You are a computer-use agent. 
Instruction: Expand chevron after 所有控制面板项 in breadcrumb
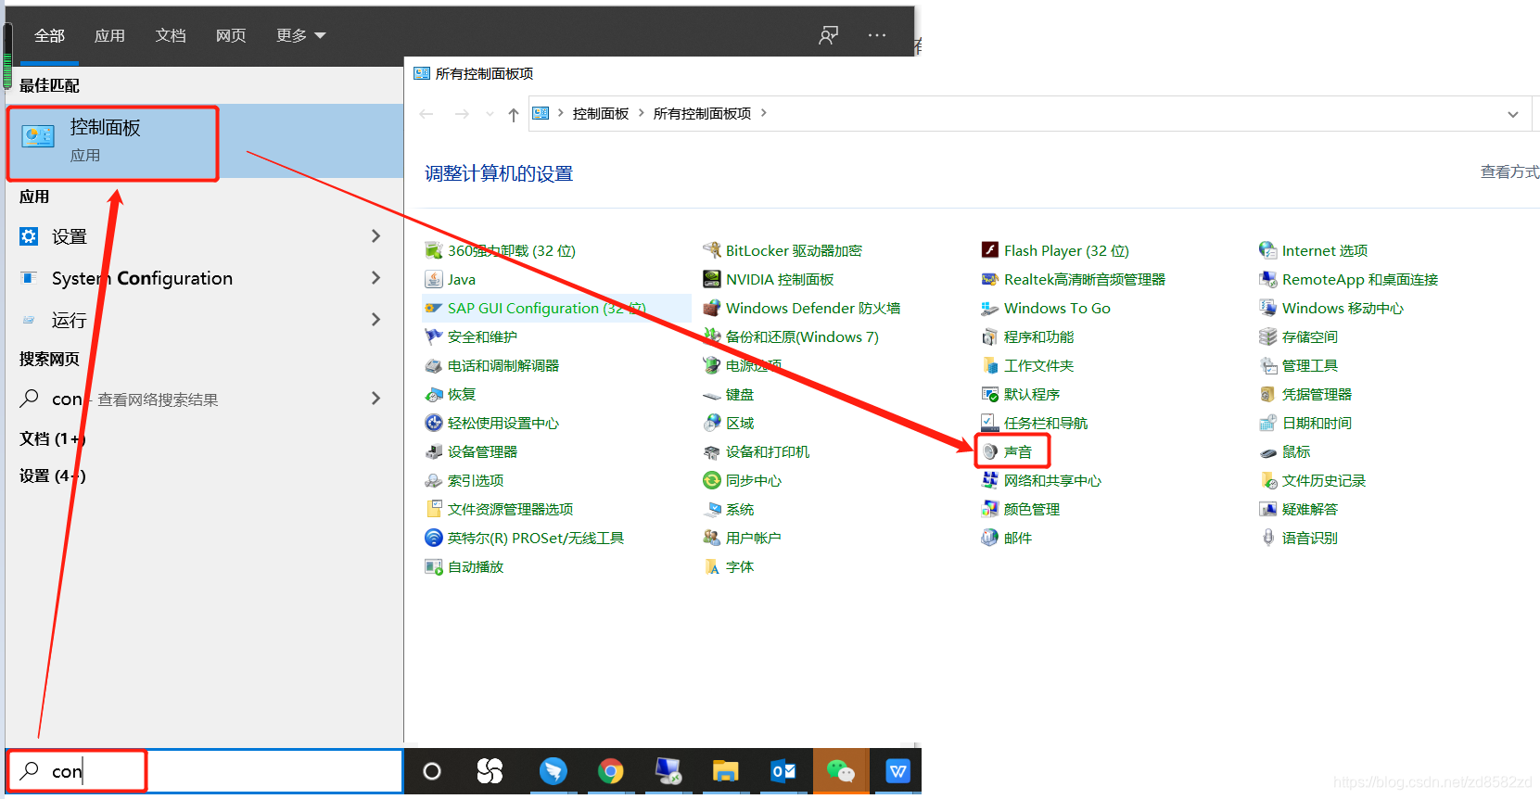[x=764, y=113]
